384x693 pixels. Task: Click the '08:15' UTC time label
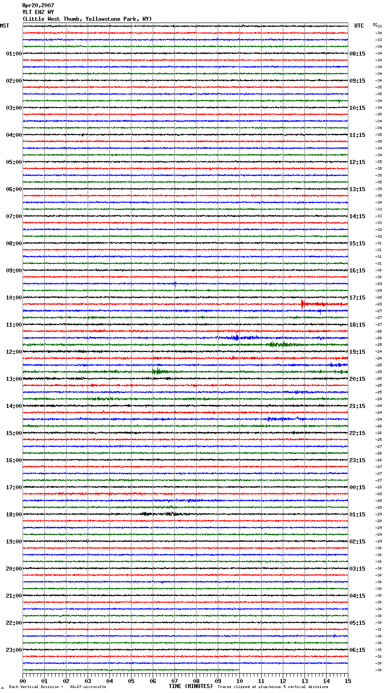click(x=357, y=54)
